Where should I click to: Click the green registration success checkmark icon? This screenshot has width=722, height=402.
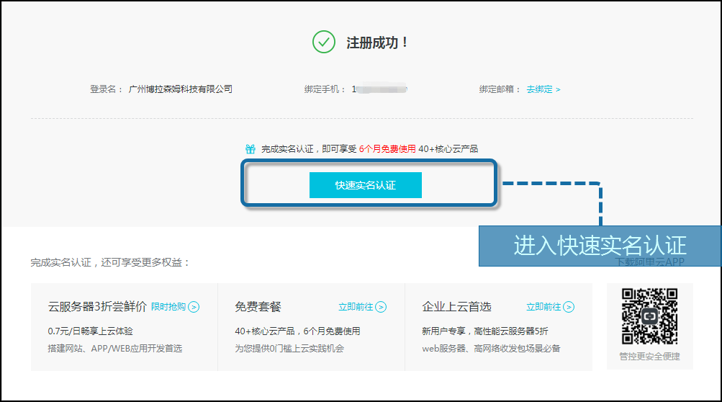(x=324, y=42)
